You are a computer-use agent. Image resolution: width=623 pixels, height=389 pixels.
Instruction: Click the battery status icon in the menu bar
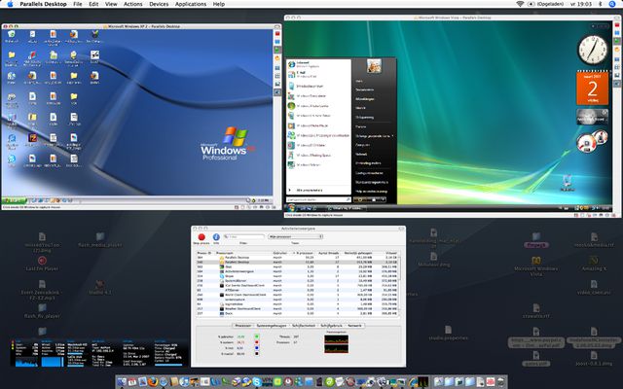pos(531,4)
